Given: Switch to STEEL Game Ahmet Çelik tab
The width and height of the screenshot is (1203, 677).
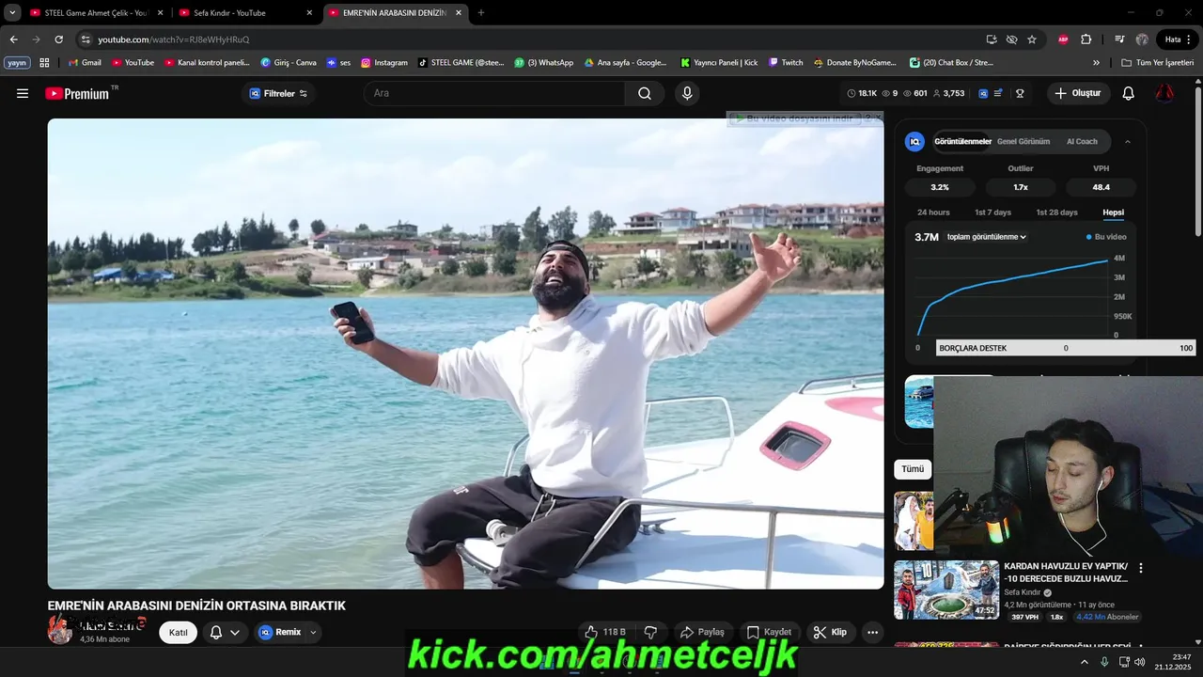Looking at the screenshot, I should click(96, 13).
